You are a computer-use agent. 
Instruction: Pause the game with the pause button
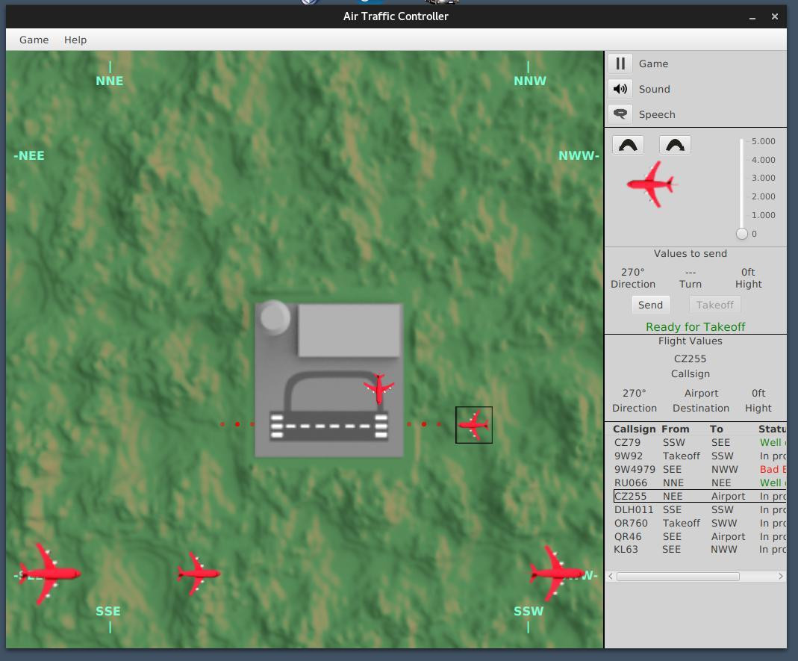pyautogui.click(x=620, y=63)
